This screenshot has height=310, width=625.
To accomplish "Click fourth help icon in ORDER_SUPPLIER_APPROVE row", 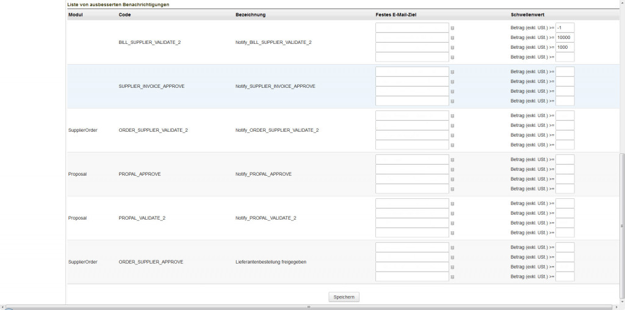I will [x=452, y=277].
